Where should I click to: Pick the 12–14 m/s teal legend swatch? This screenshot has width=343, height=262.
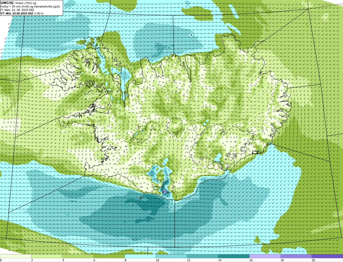pyautogui.click(x=203, y=256)
